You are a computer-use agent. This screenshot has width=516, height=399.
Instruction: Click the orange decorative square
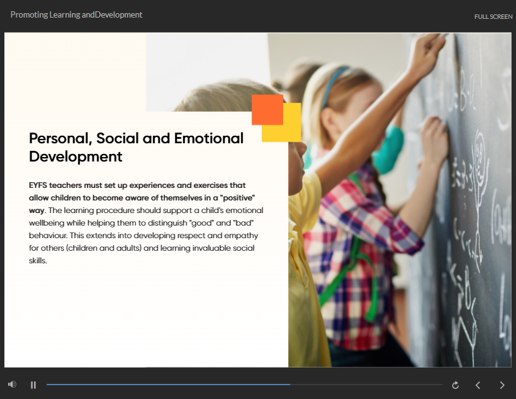pos(266,108)
